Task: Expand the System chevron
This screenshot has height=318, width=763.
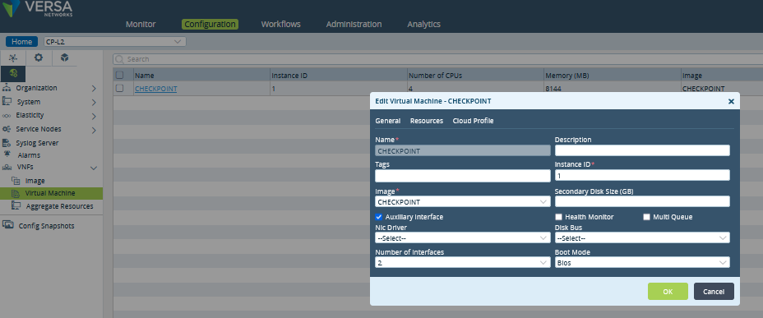Action: point(94,102)
